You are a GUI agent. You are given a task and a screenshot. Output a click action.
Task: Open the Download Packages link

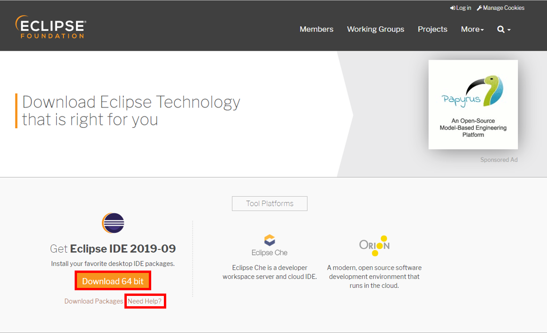93,301
